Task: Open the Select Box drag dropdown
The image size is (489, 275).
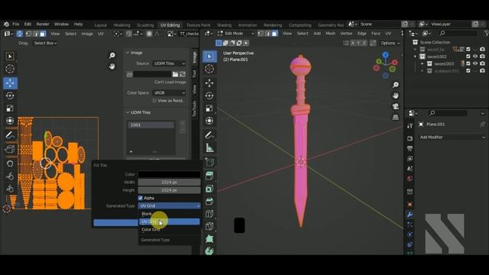Action: coord(46,43)
